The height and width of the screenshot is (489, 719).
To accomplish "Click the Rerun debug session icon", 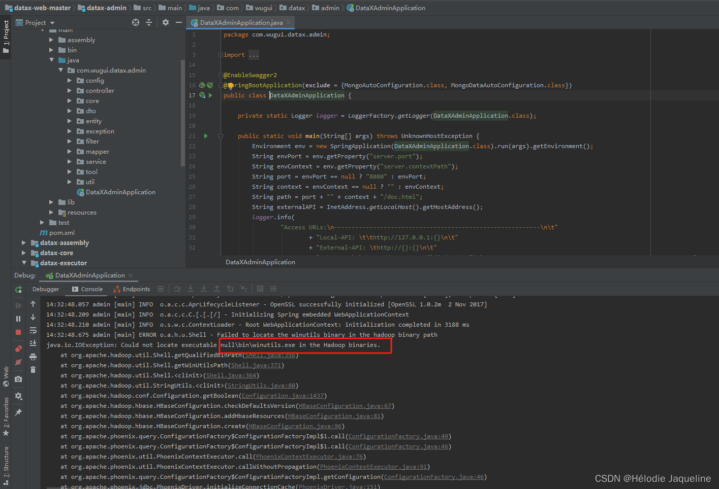I will pos(18,290).
